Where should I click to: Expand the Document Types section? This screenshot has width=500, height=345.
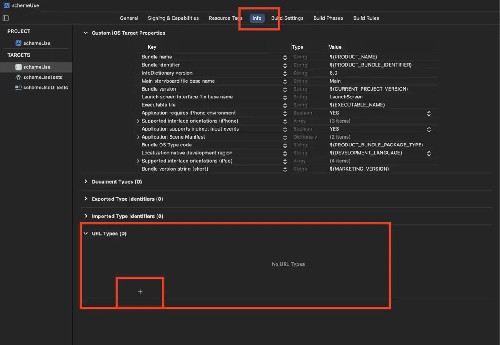click(x=86, y=181)
